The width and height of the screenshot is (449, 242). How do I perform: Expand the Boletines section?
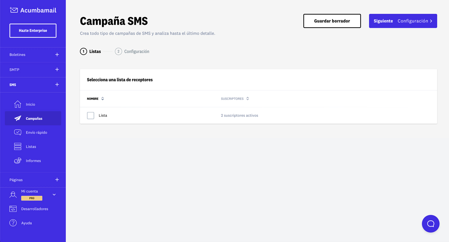tap(57, 55)
